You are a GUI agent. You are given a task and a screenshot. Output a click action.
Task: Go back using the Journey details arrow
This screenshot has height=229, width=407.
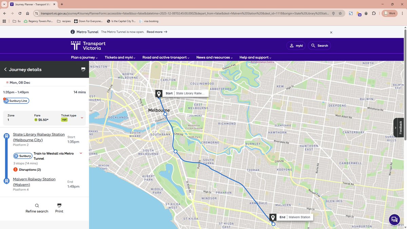tap(5, 70)
